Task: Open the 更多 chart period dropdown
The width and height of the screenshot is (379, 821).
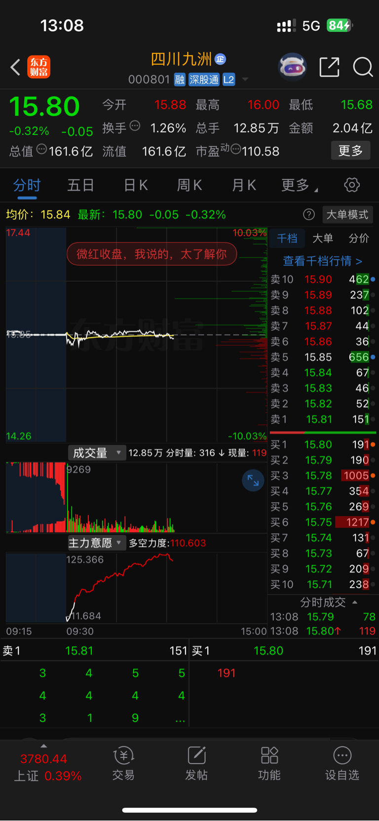Action: tap(300, 186)
